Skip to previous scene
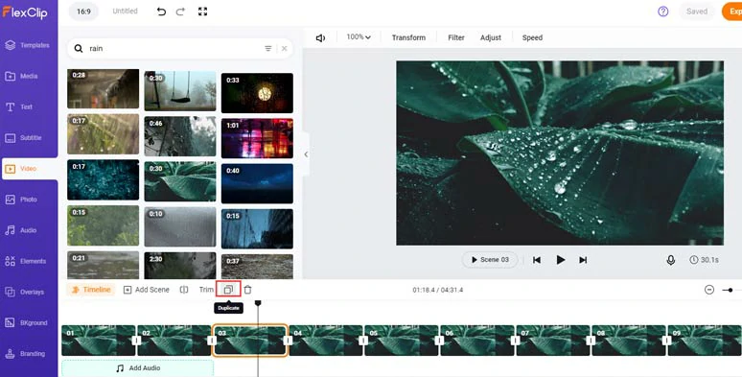Image resolution: width=742 pixels, height=377 pixels. pos(537,260)
